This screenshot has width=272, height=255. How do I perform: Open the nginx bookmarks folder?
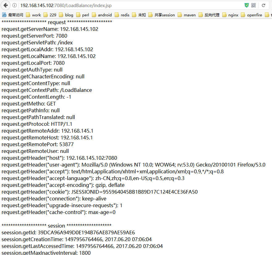pos(230,15)
